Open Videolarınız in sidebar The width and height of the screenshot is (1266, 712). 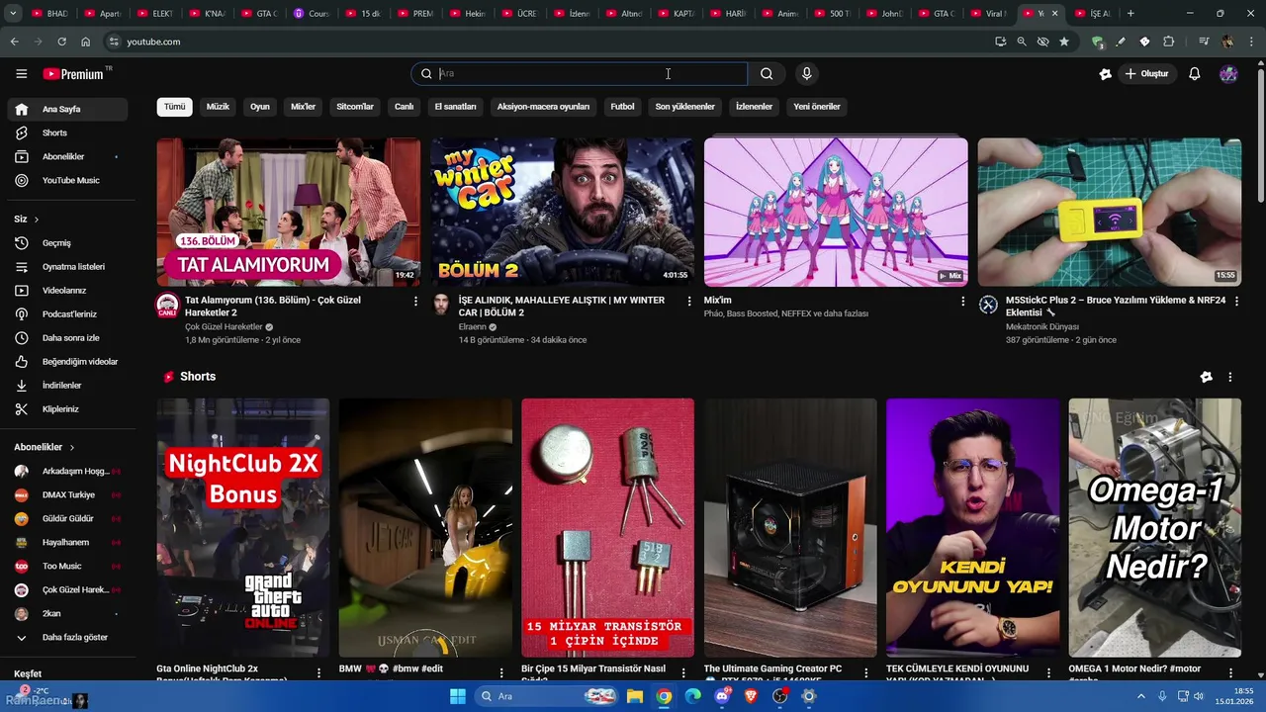coord(67,291)
